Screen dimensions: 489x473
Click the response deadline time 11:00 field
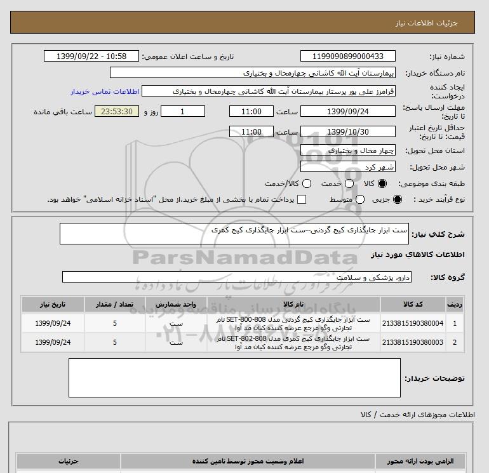[x=251, y=111]
